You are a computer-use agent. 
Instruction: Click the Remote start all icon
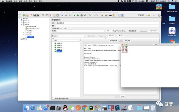(x=90, y=15)
